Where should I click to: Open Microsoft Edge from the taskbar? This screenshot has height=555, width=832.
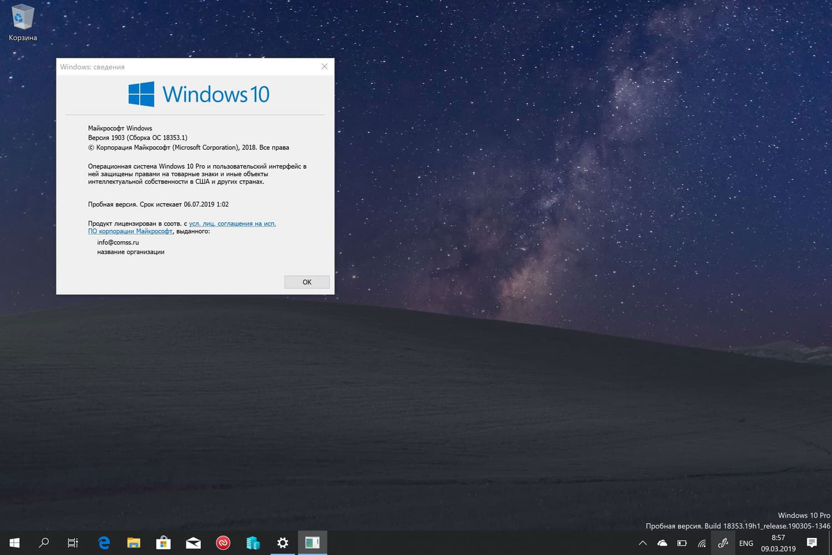point(103,543)
